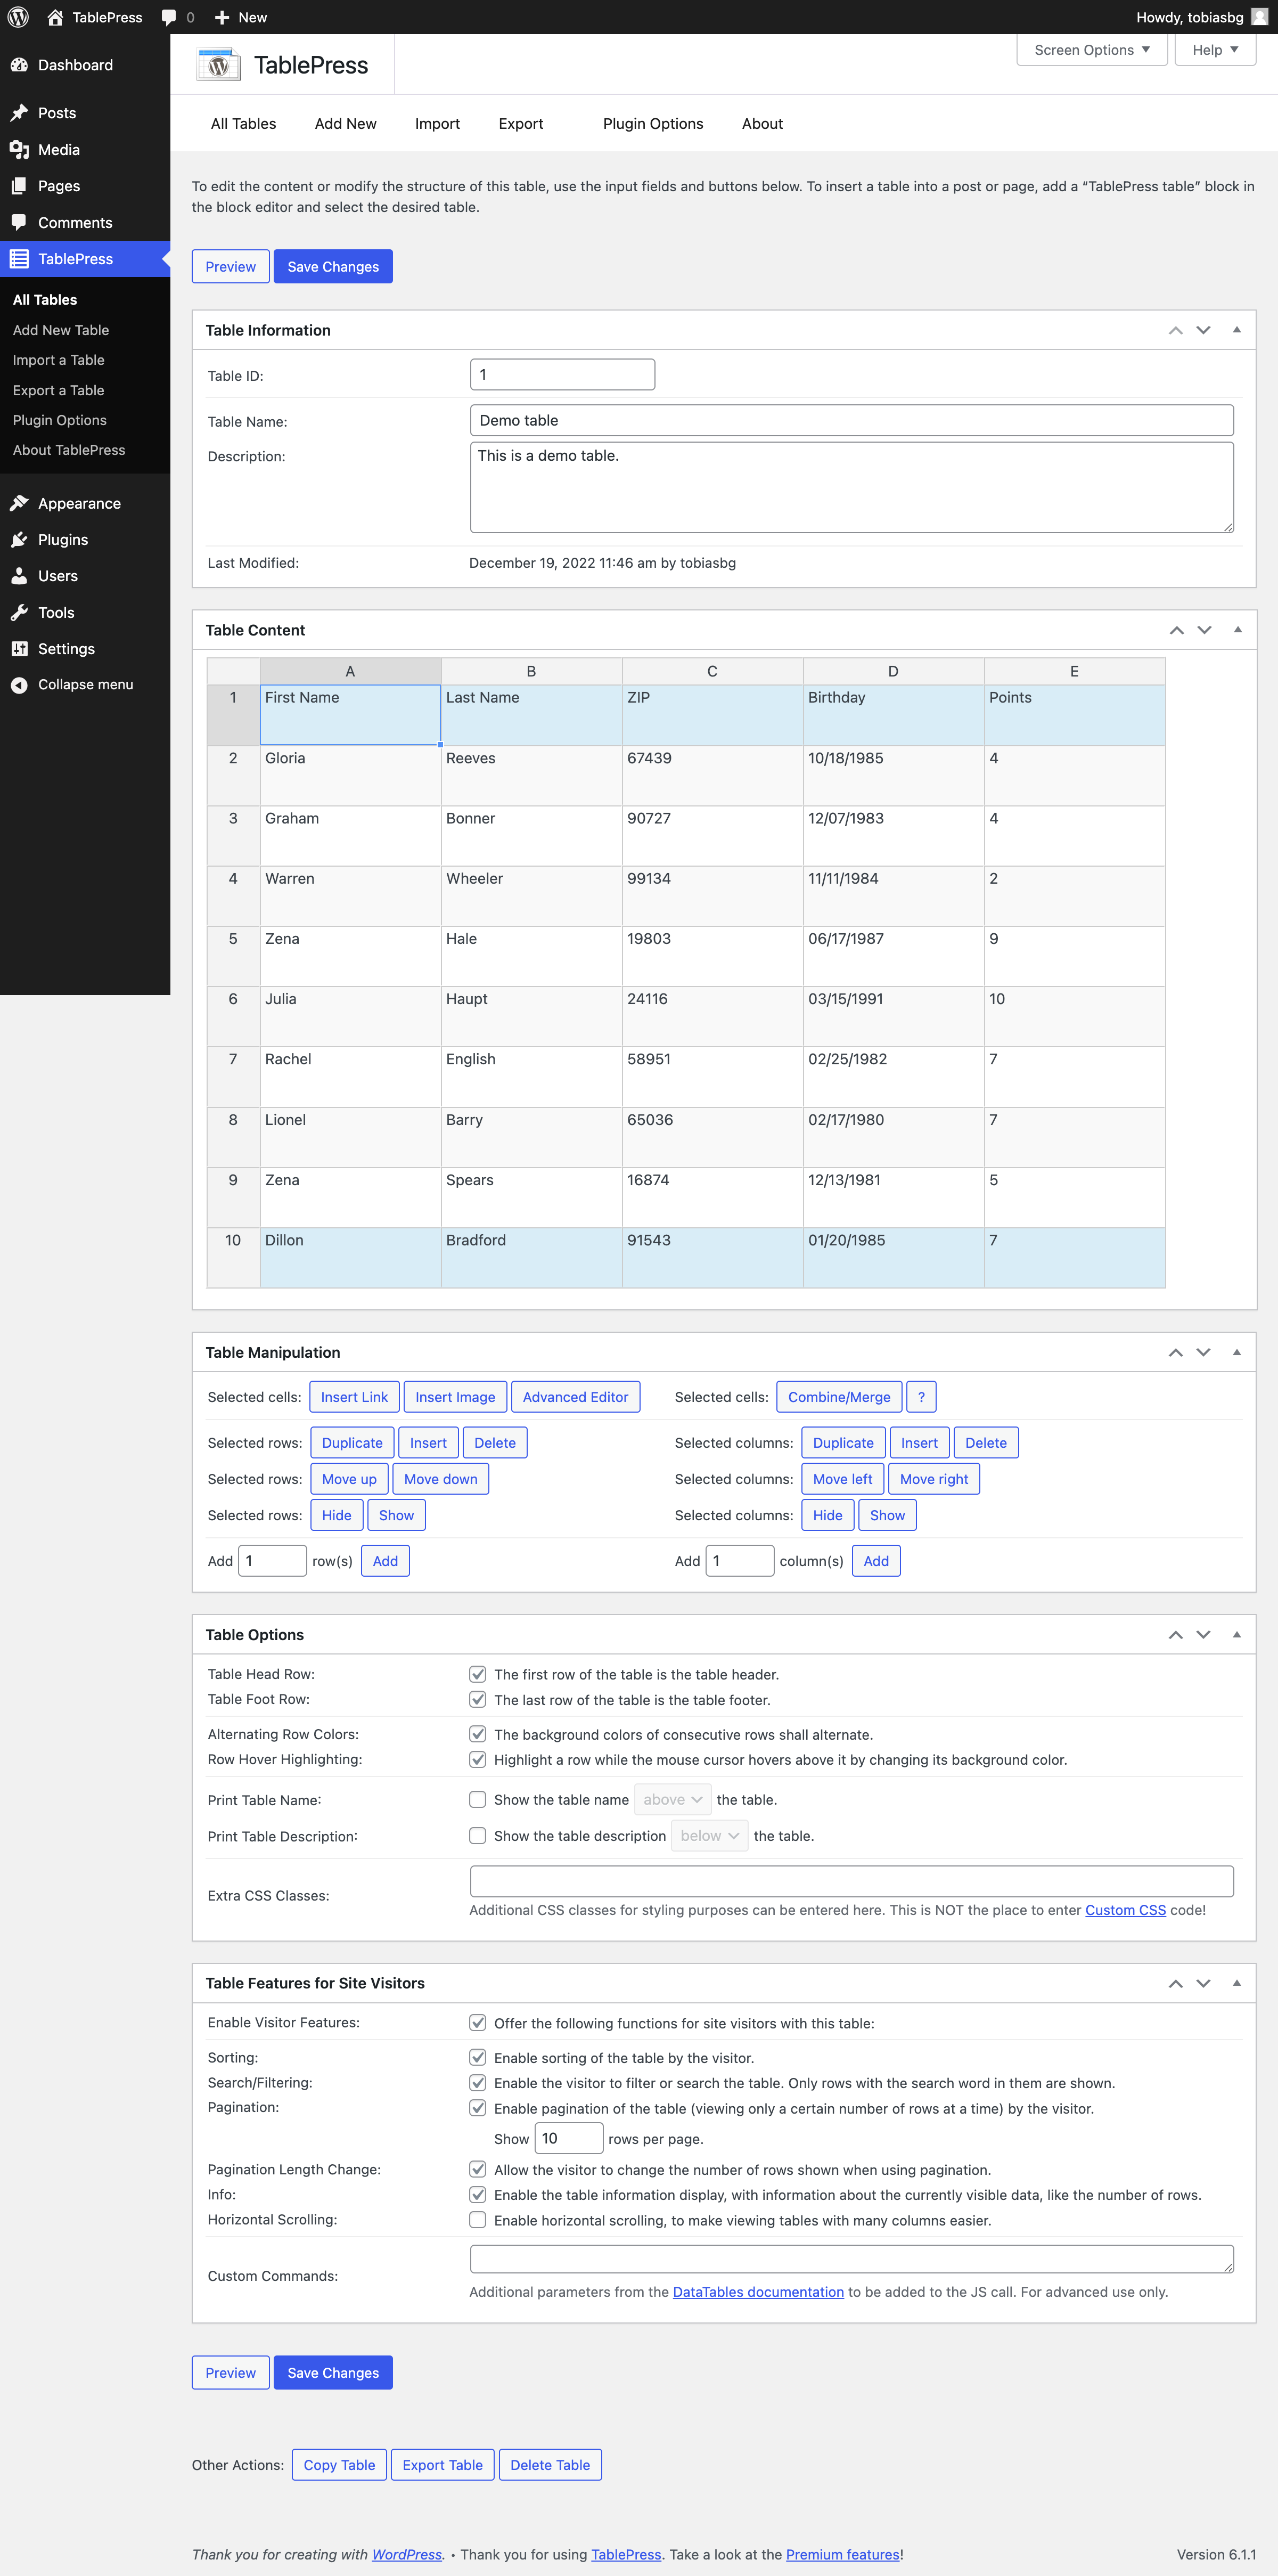Click the WordPress logo in admin bar

click(x=18, y=17)
